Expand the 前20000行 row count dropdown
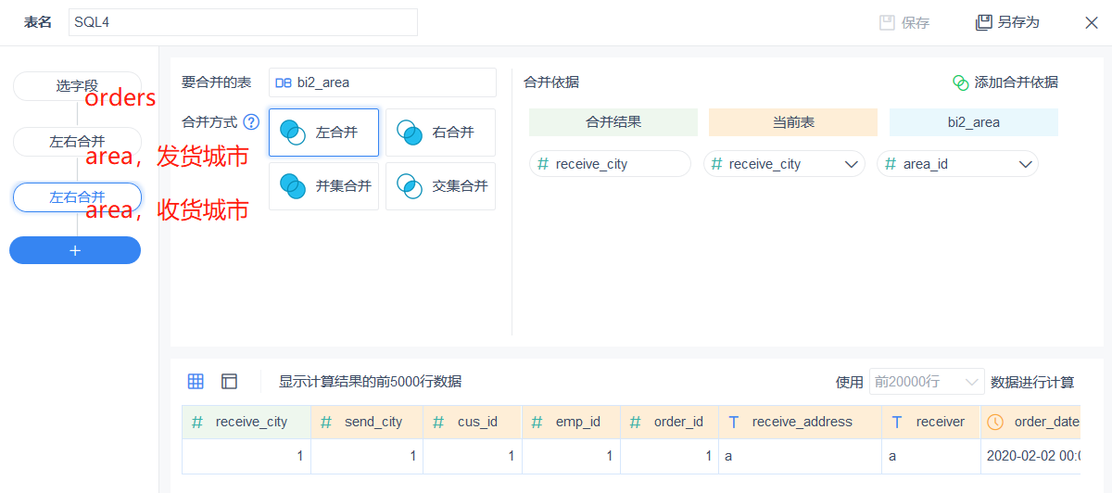The width and height of the screenshot is (1112, 493). pos(926,382)
